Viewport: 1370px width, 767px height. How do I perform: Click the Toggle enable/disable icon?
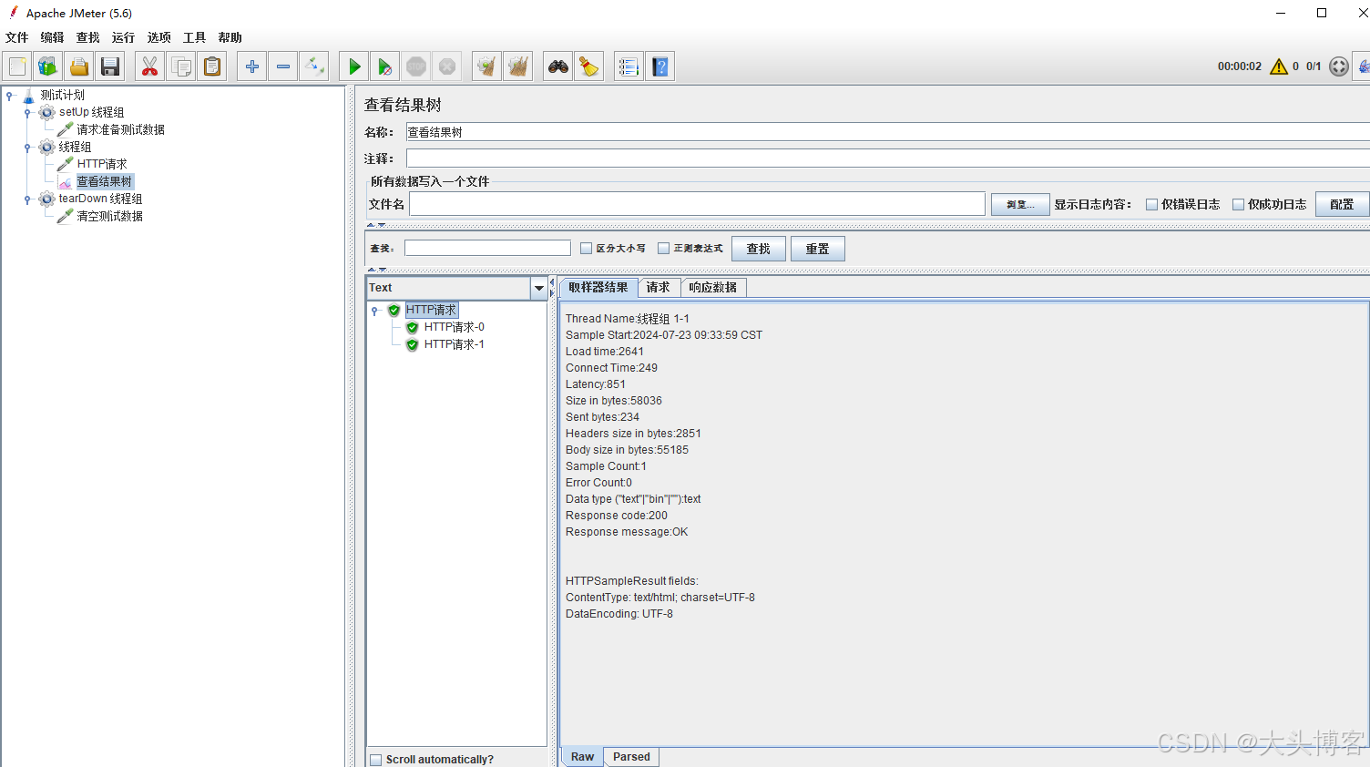point(314,66)
